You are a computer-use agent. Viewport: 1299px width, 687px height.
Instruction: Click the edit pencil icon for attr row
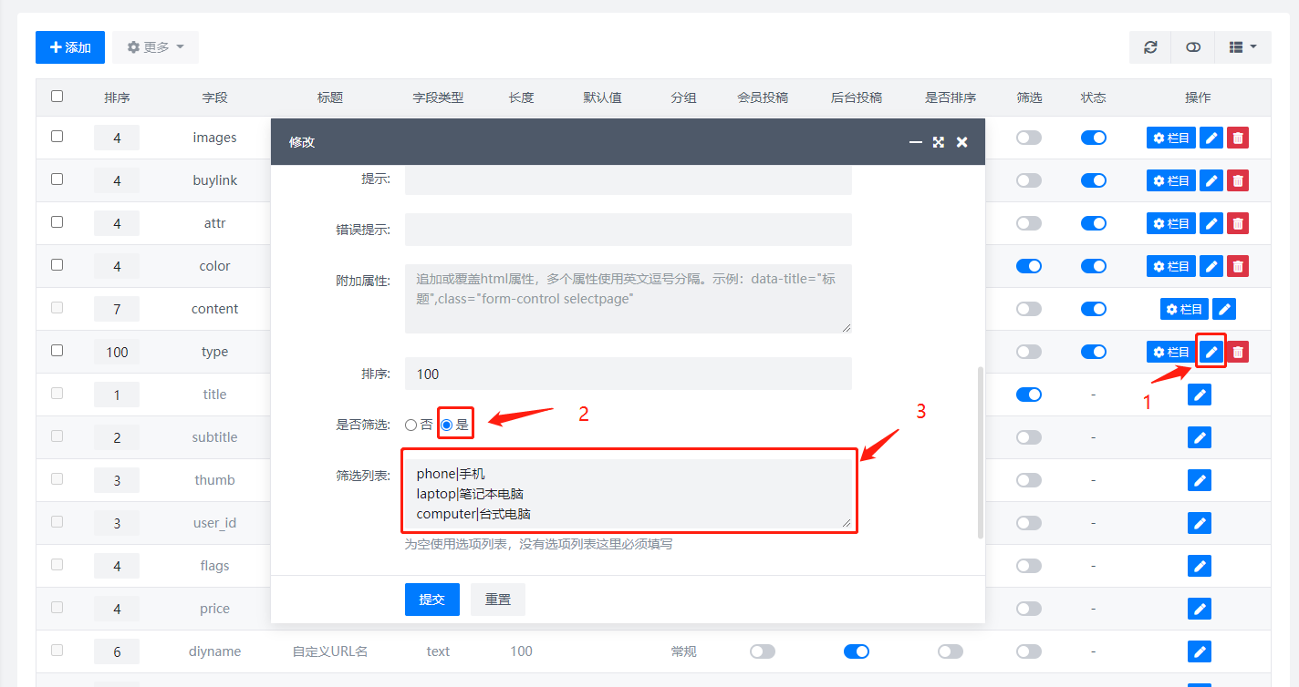pyautogui.click(x=1211, y=223)
